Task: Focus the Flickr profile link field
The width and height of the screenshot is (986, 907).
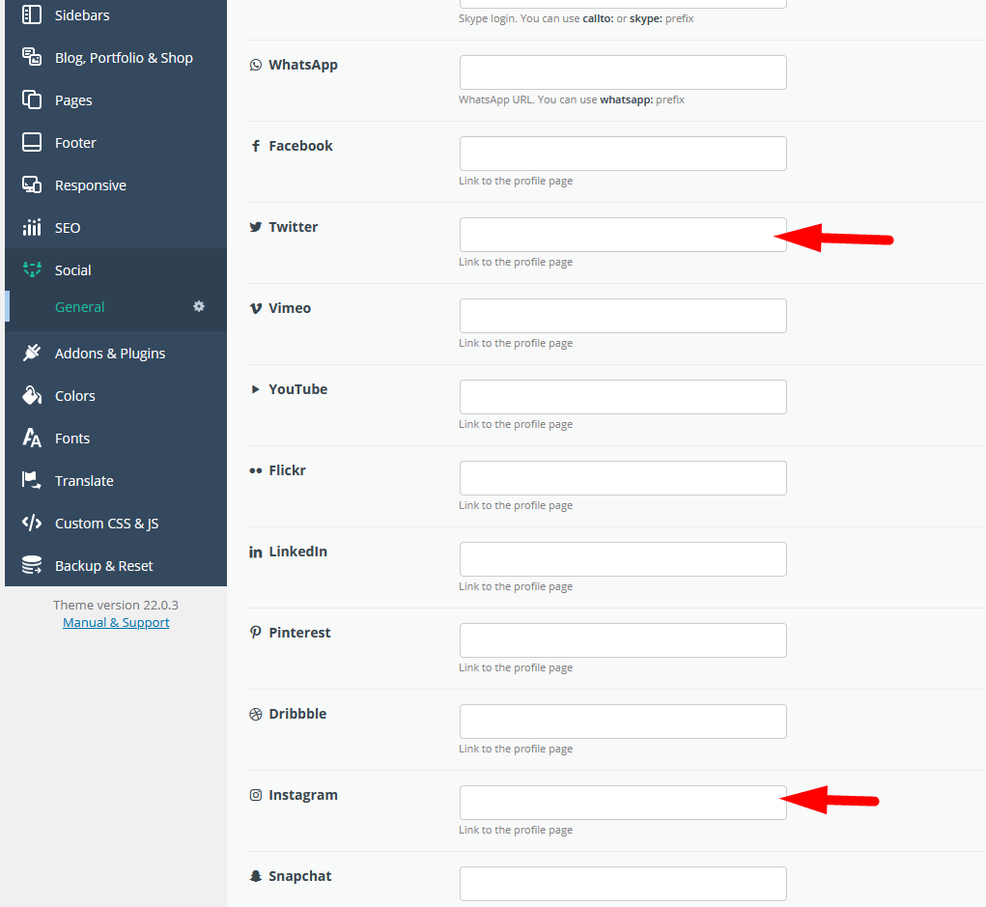Action: click(623, 478)
